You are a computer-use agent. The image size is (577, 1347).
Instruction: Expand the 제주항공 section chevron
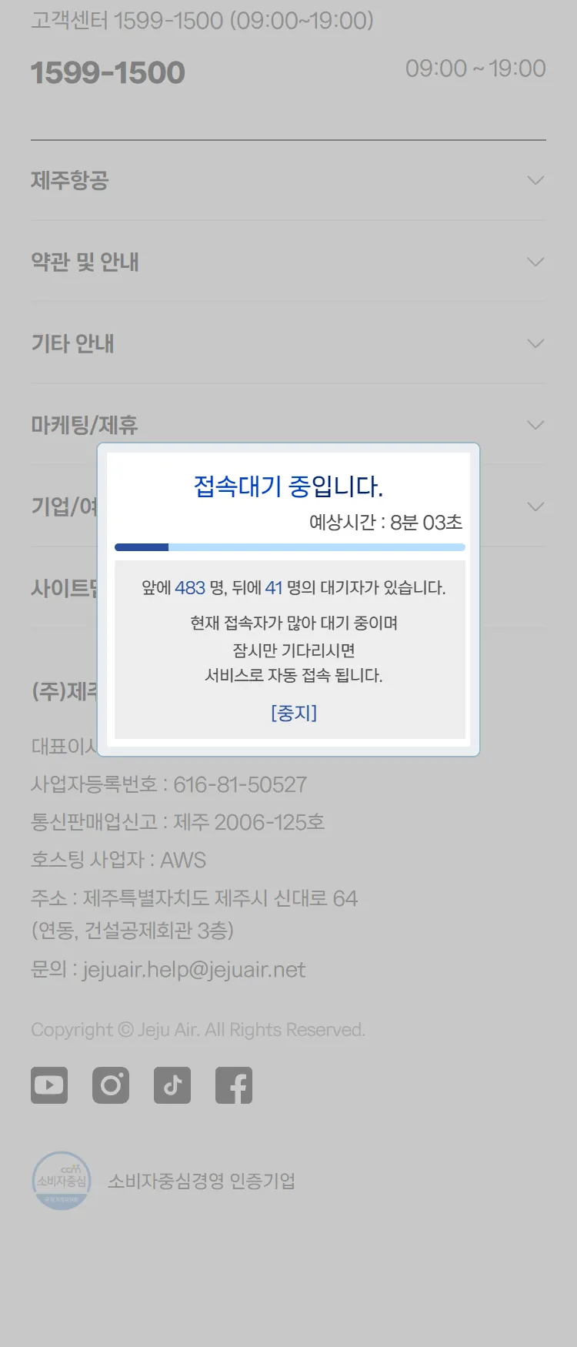[x=535, y=180]
